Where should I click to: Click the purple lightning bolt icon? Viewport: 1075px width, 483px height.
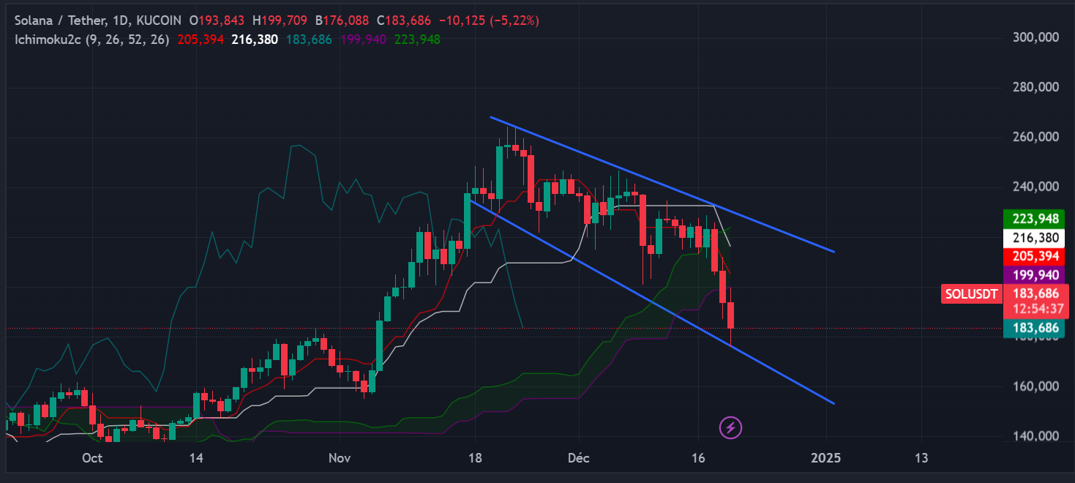coord(732,427)
